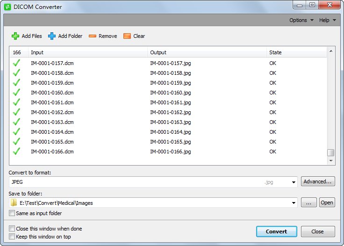
Task: Click Open next to the save folder
Action: tap(327, 203)
